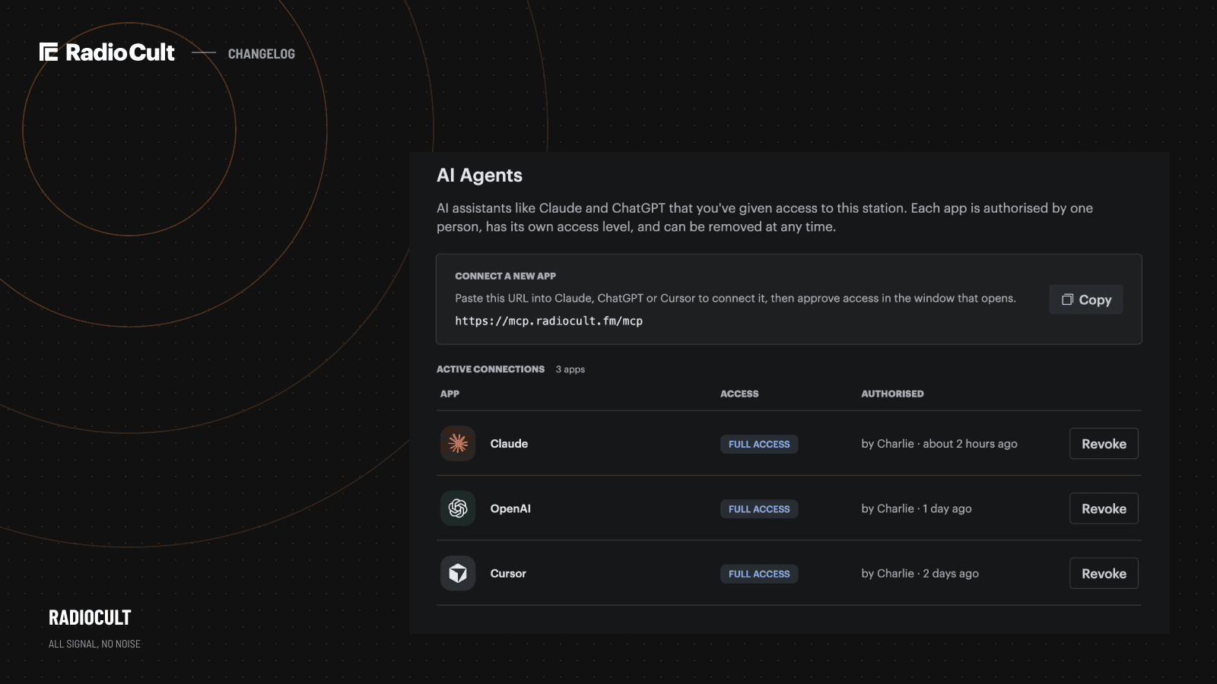Click the Cursor app icon
Screen dimensions: 1217x684
[458, 573]
